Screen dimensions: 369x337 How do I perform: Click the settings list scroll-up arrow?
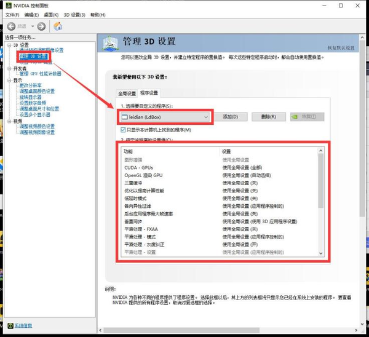321,151
